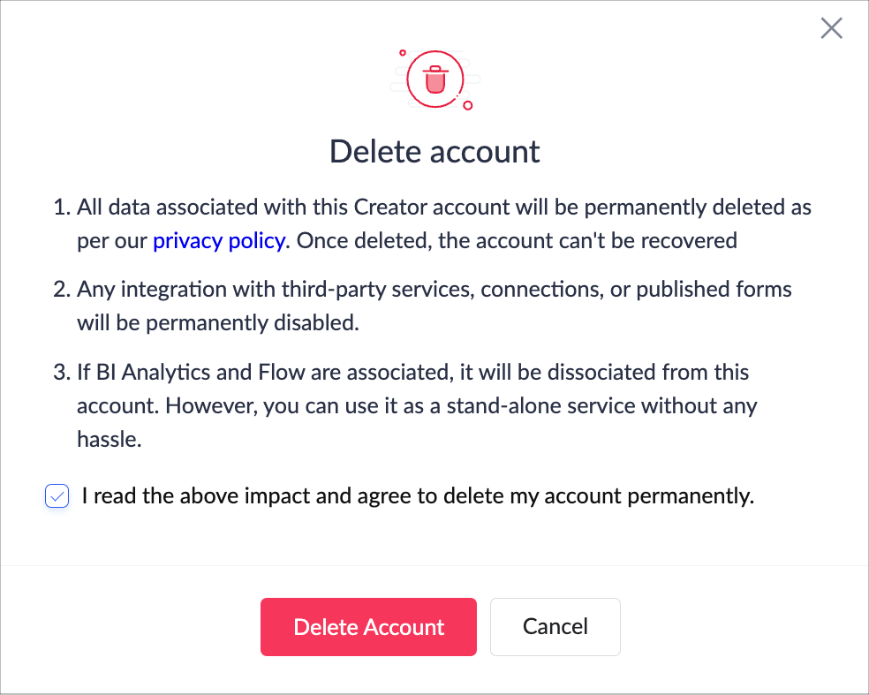Click the text "Once deleted, the account can't be recovered"

[517, 240]
